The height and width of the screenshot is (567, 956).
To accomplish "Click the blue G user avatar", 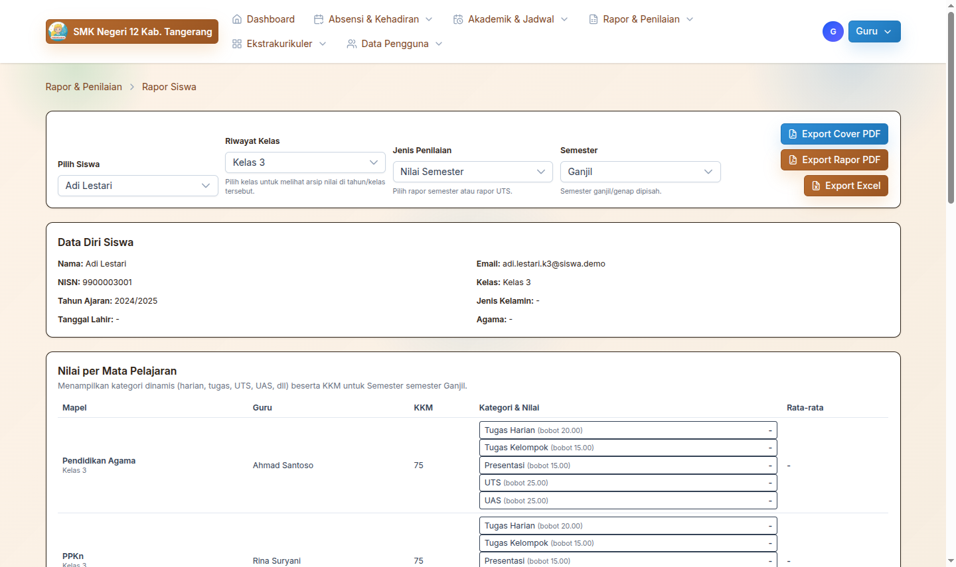I will (x=833, y=31).
